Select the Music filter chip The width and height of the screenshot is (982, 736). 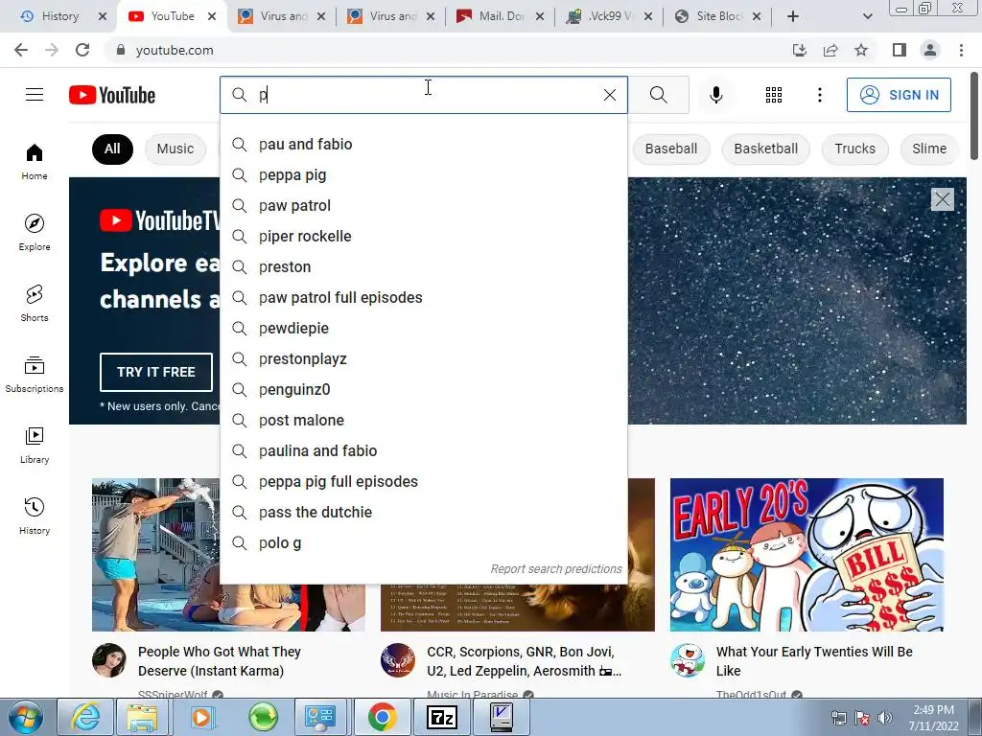click(175, 149)
